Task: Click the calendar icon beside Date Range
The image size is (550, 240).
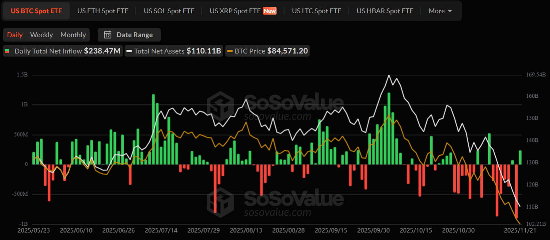Action: coord(107,35)
